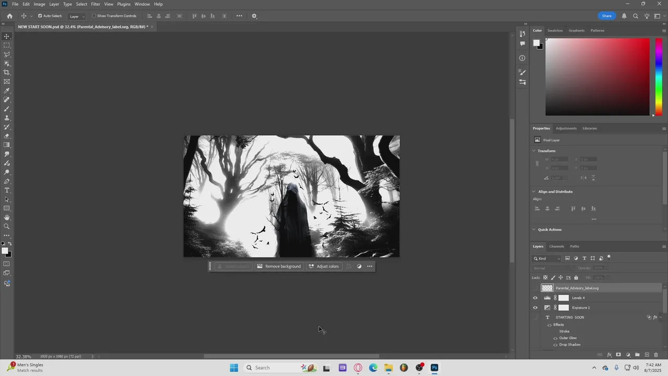Add a layer style fx icon at panel bottom

click(x=609, y=355)
